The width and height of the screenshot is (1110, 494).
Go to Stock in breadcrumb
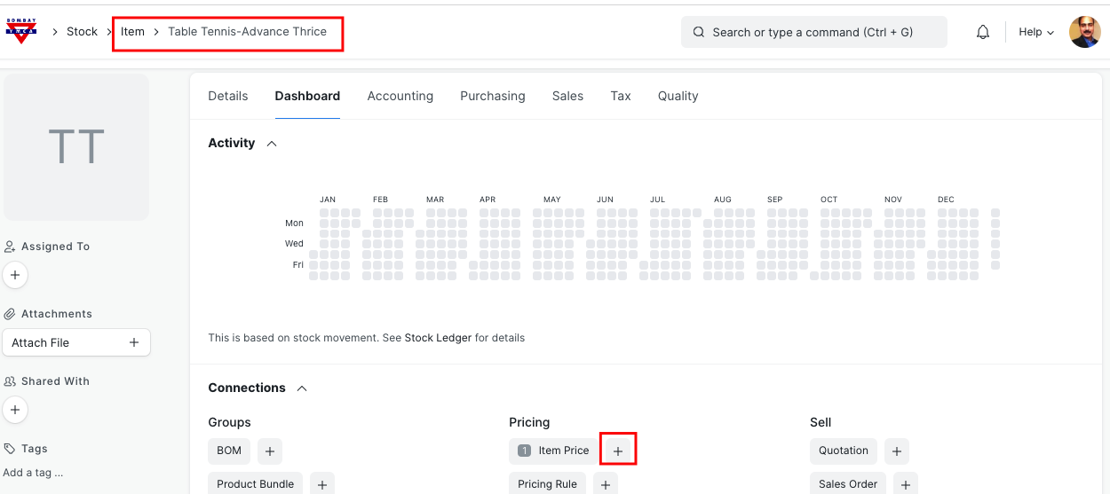(82, 32)
